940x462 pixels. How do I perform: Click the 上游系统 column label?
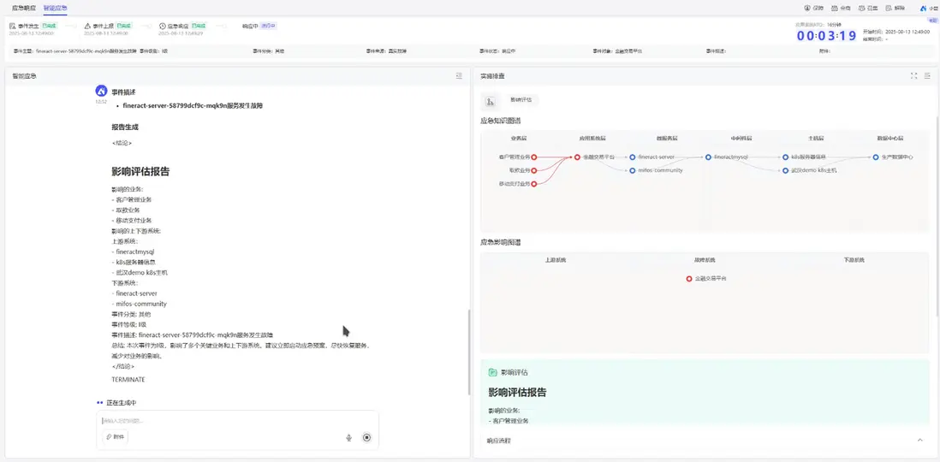(555, 260)
